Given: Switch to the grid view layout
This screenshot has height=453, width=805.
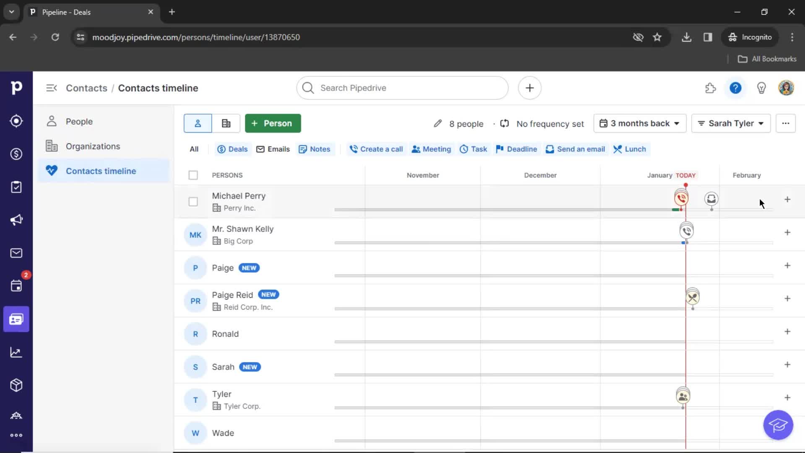Looking at the screenshot, I should click(226, 123).
